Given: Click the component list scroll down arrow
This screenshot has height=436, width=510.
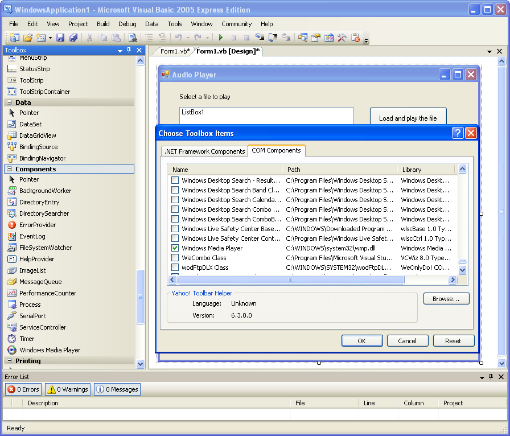Looking at the screenshot, I should (462, 270).
